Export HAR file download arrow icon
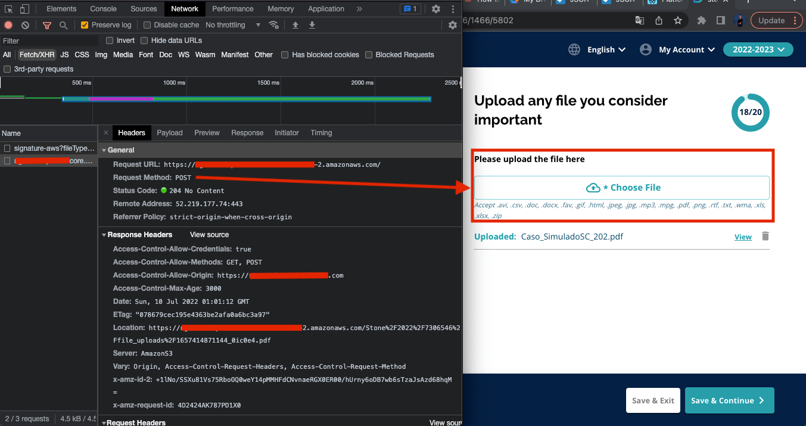The width and height of the screenshot is (806, 426). point(312,25)
